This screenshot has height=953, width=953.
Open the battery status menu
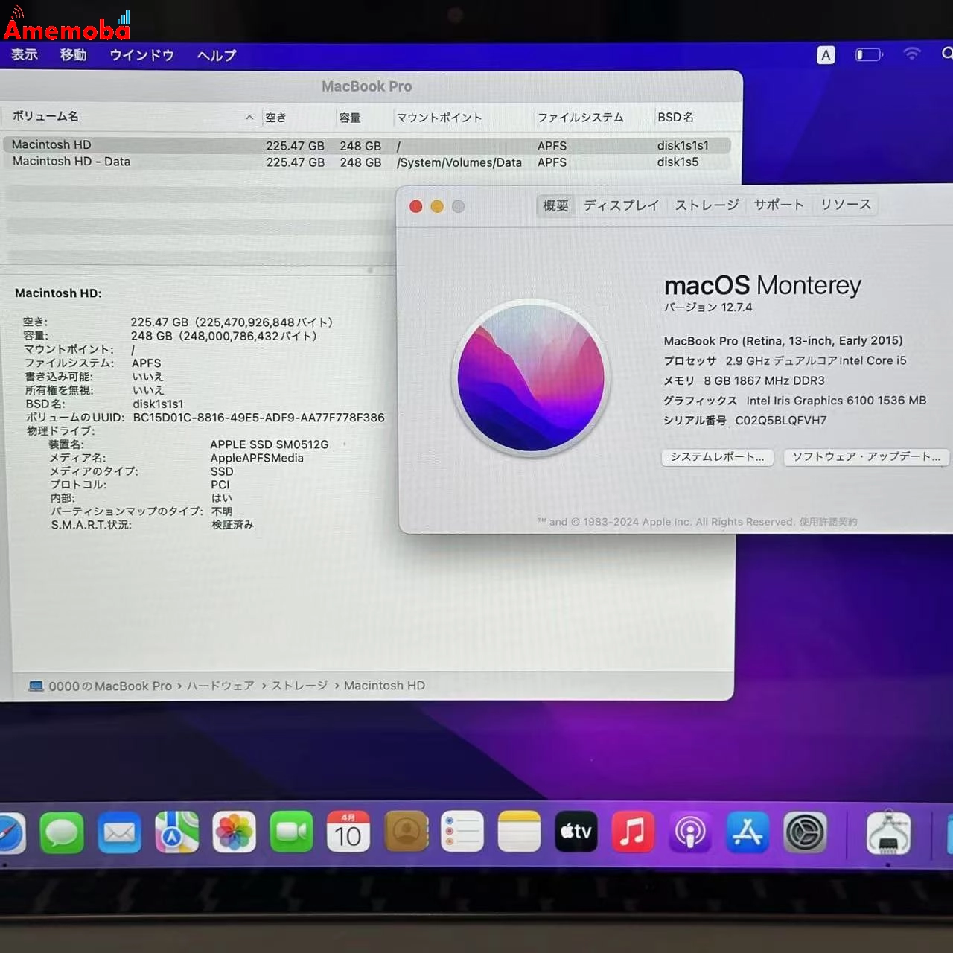[868, 54]
